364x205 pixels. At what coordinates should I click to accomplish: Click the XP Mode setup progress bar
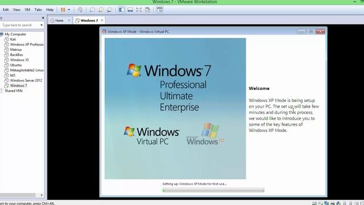click(x=213, y=190)
